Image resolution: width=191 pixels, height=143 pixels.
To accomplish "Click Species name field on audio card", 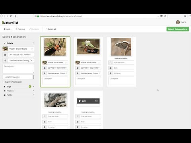I will [90, 116].
